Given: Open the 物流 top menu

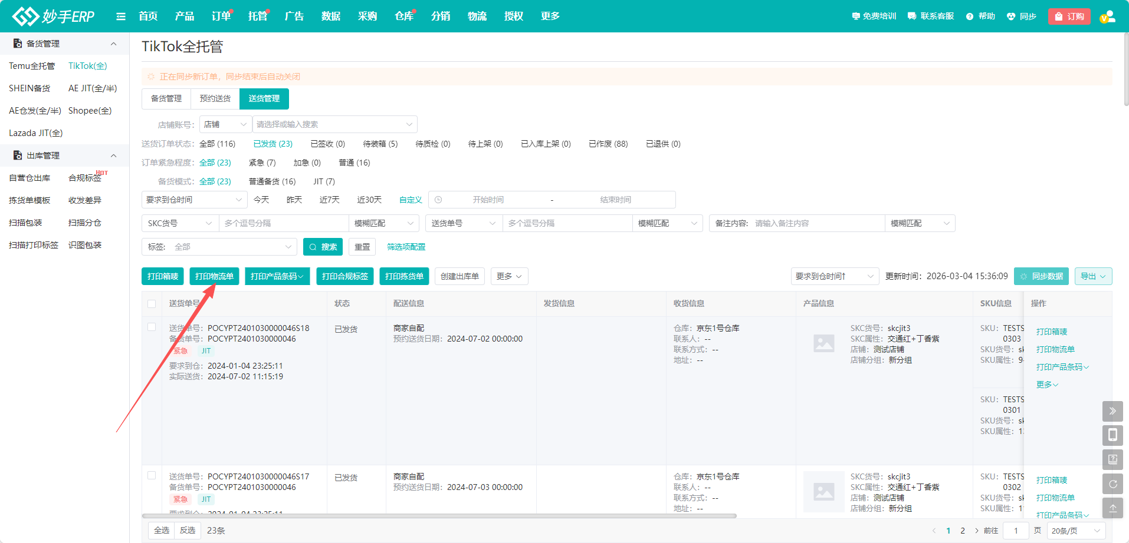Looking at the screenshot, I should tap(477, 16).
